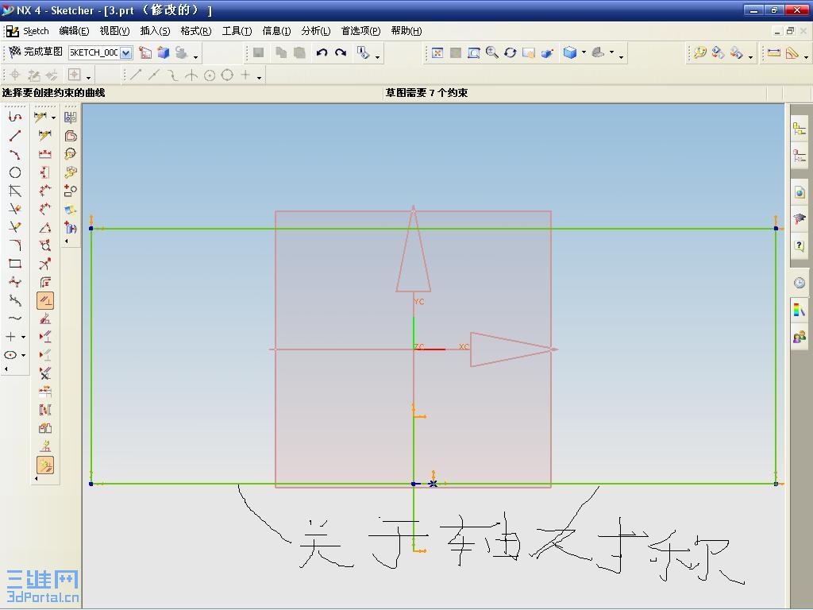Open the 格式(R) menu
The width and height of the screenshot is (813, 610).
tap(196, 31)
